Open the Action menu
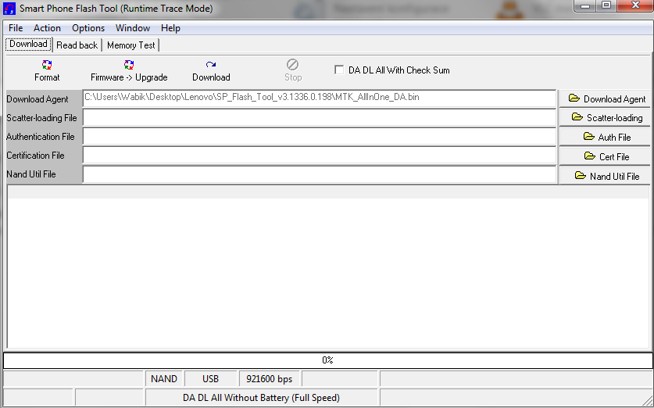The image size is (654, 408). tap(47, 28)
